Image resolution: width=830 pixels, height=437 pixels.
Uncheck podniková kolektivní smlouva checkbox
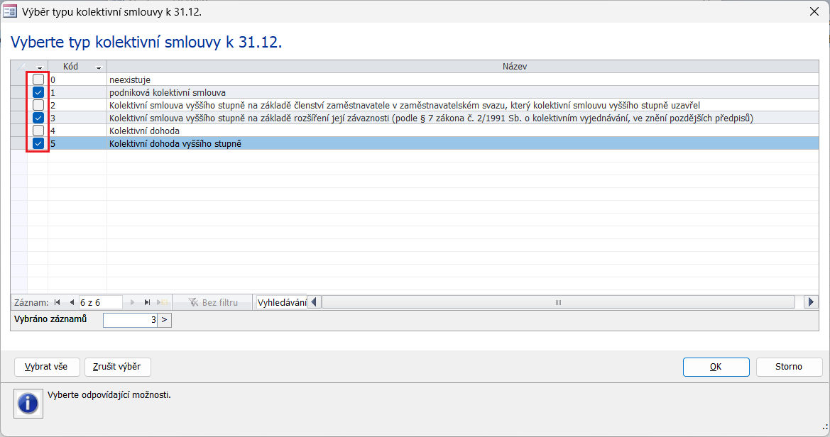(x=38, y=93)
